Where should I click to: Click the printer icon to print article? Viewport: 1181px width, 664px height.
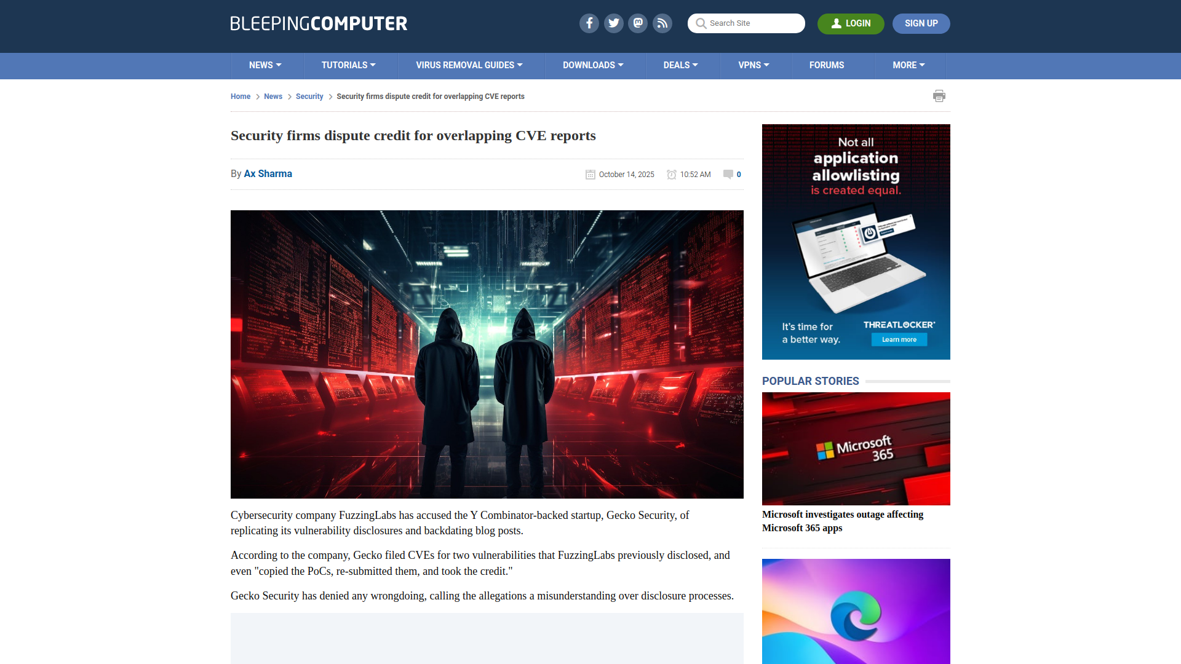click(939, 96)
